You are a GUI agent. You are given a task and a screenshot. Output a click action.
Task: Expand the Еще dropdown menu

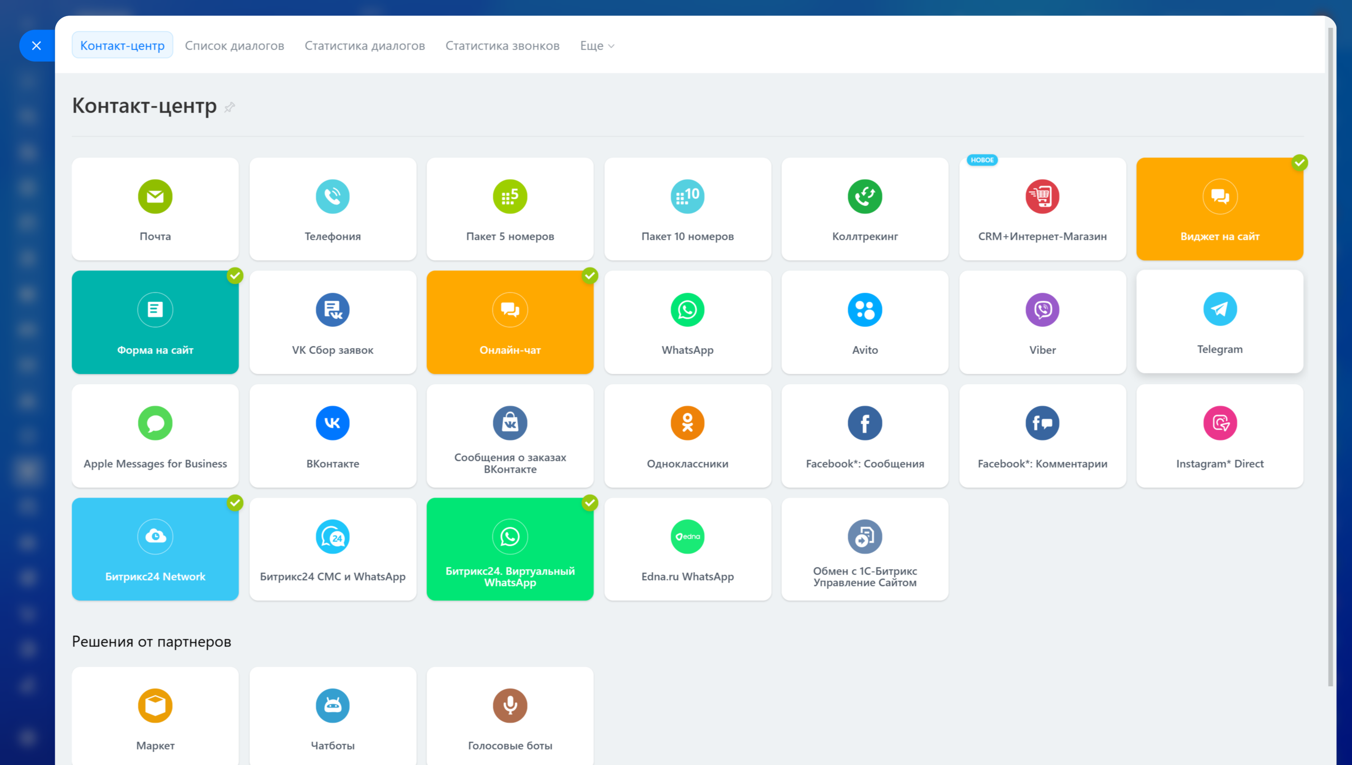[x=597, y=45]
